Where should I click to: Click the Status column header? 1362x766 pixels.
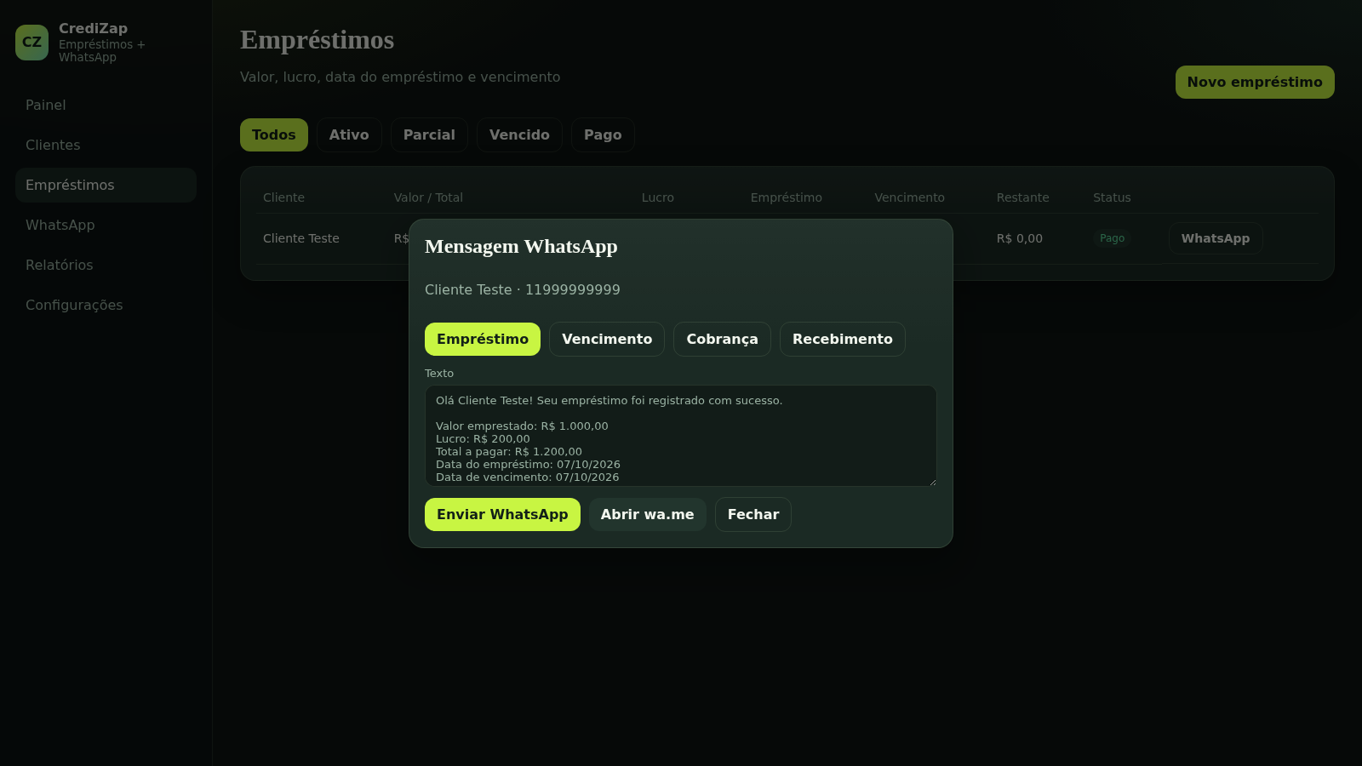click(1112, 197)
